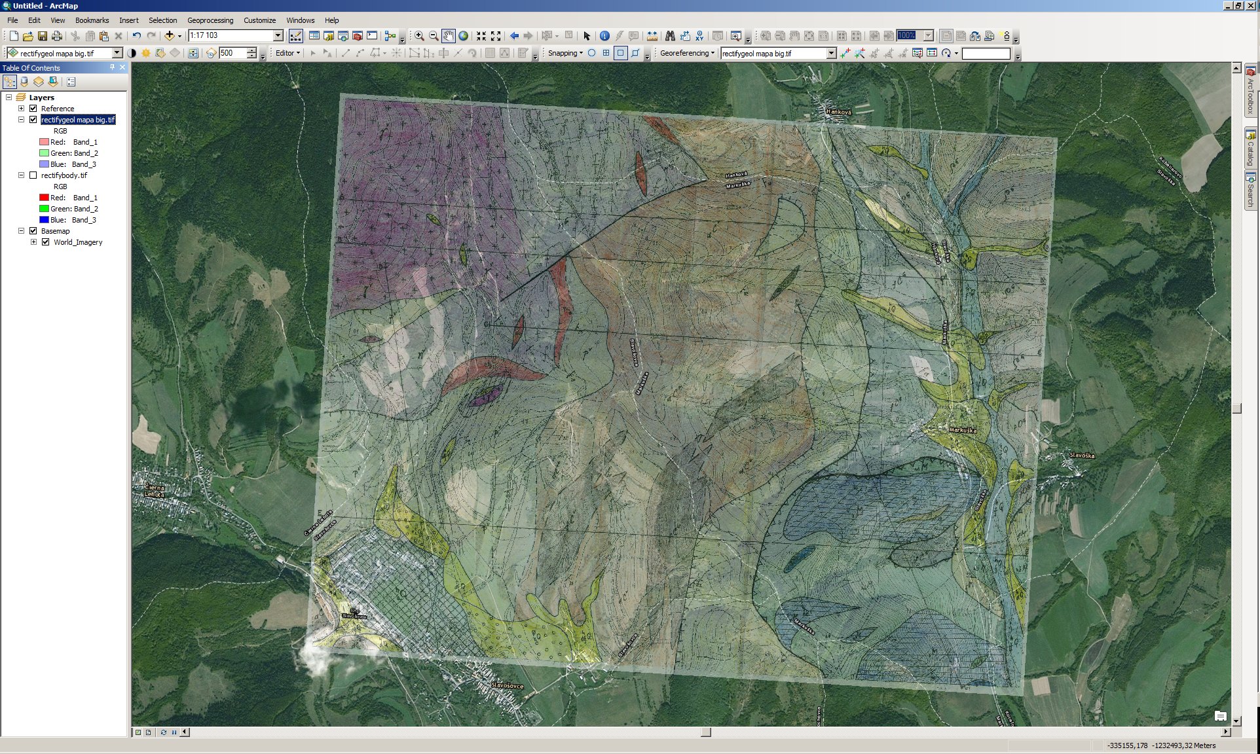Click the Go To XY tool
The image size is (1260, 754).
coord(699,36)
